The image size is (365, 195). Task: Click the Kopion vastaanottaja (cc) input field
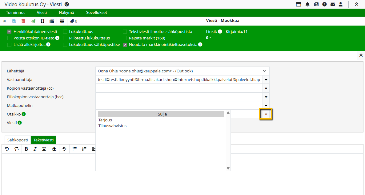178,88
